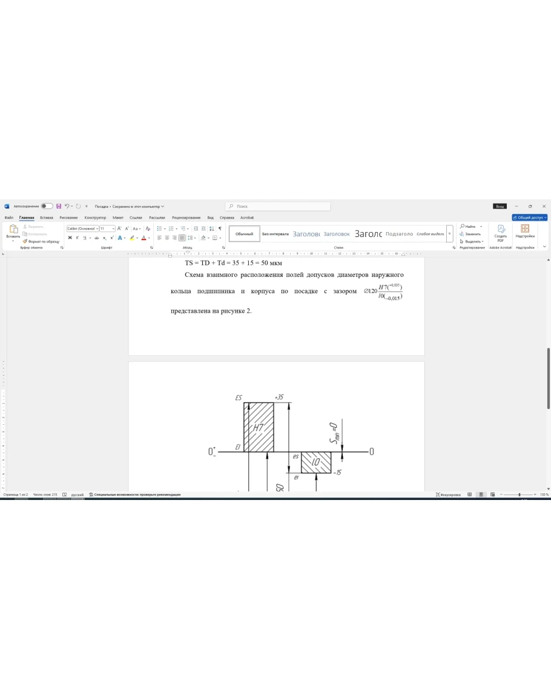Toggle the Автосохранение switch

47,206
